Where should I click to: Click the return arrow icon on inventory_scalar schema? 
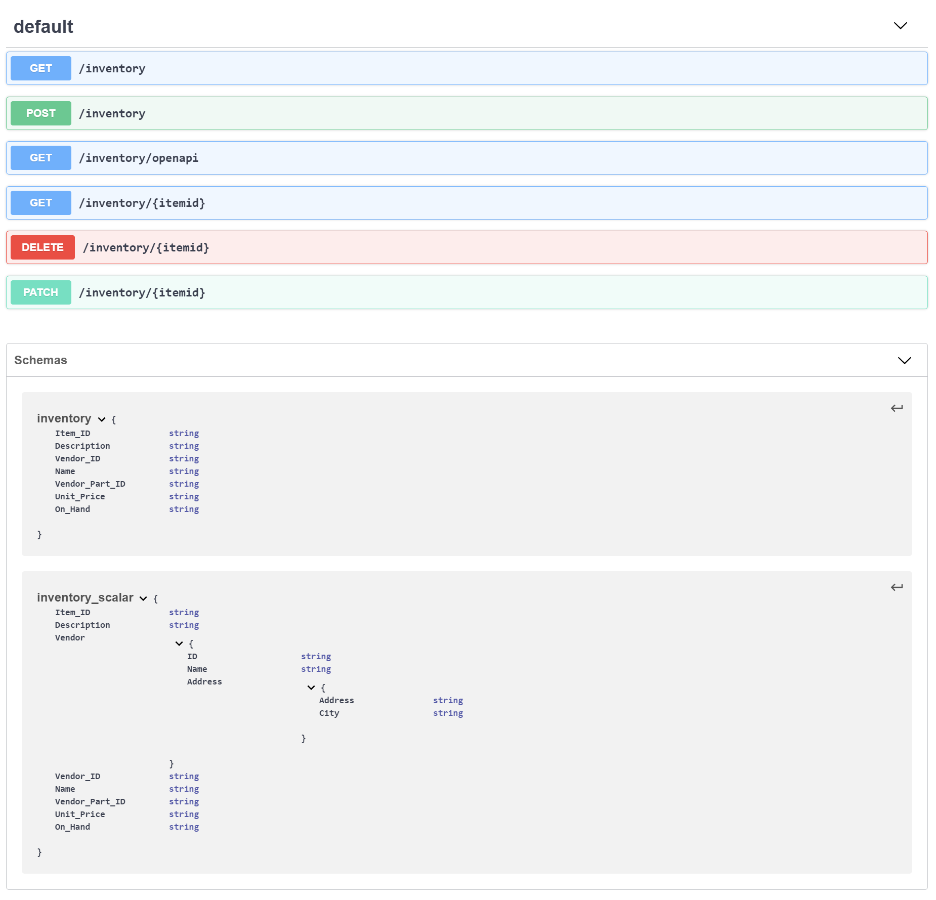897,587
